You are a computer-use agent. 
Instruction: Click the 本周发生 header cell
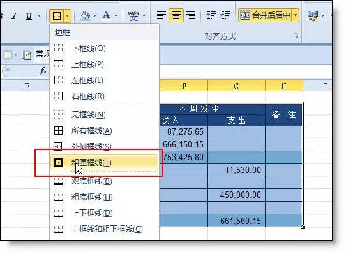click(212, 109)
